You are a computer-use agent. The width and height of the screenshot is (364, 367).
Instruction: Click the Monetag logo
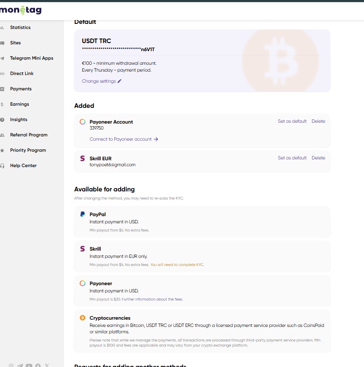[x=20, y=10]
